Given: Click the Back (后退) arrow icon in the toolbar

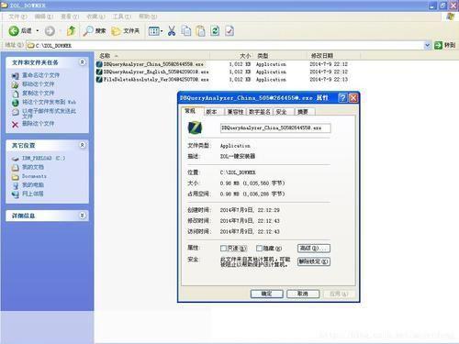Looking at the screenshot, I should pos(14,30).
